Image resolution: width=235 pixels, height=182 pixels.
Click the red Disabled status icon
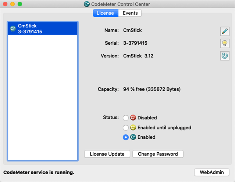pyautogui.click(x=133, y=118)
